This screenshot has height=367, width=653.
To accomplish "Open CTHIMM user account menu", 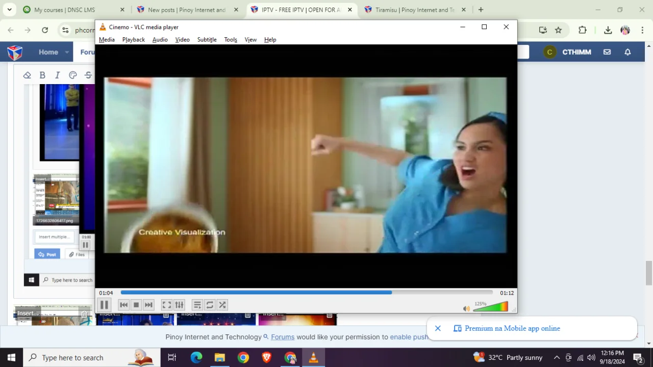I will coord(567,52).
